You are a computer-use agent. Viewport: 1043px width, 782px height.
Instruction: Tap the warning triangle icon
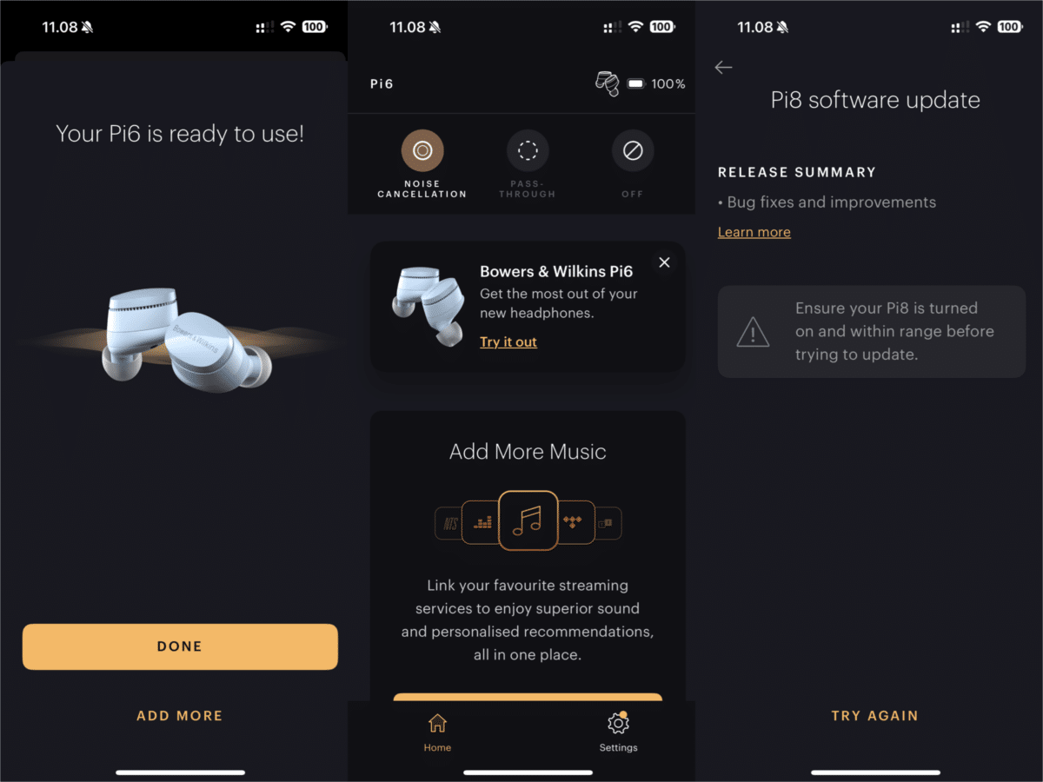[753, 332]
